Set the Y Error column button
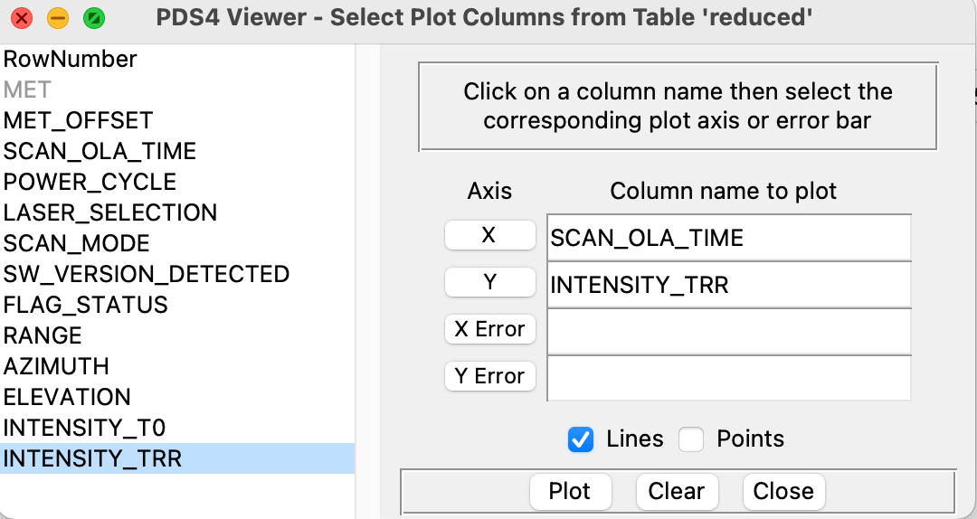Image resolution: width=977 pixels, height=519 pixels. pos(489,376)
